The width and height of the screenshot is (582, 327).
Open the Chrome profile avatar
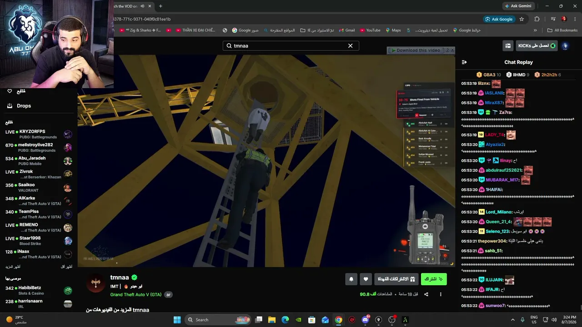point(564,19)
